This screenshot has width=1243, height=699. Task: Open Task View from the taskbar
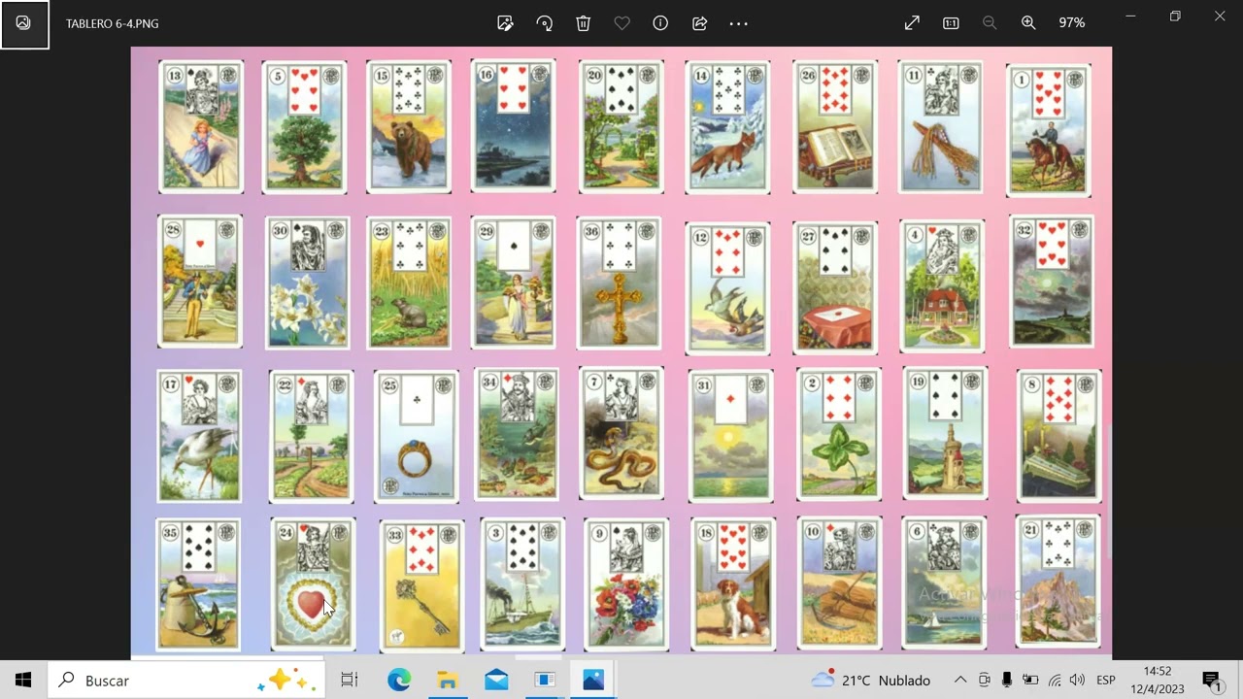350,681
